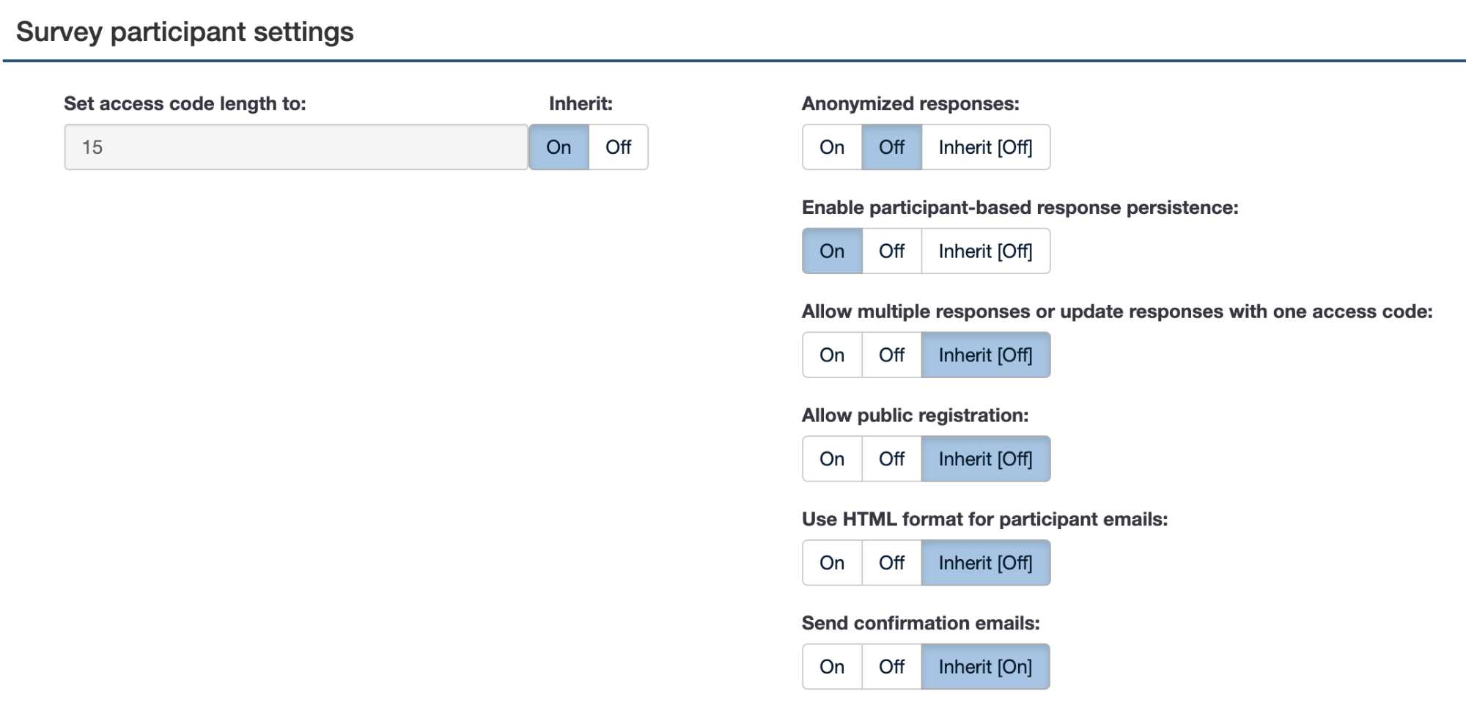
Task: Select Inherit [On] for confirmation emails
Action: click(985, 667)
